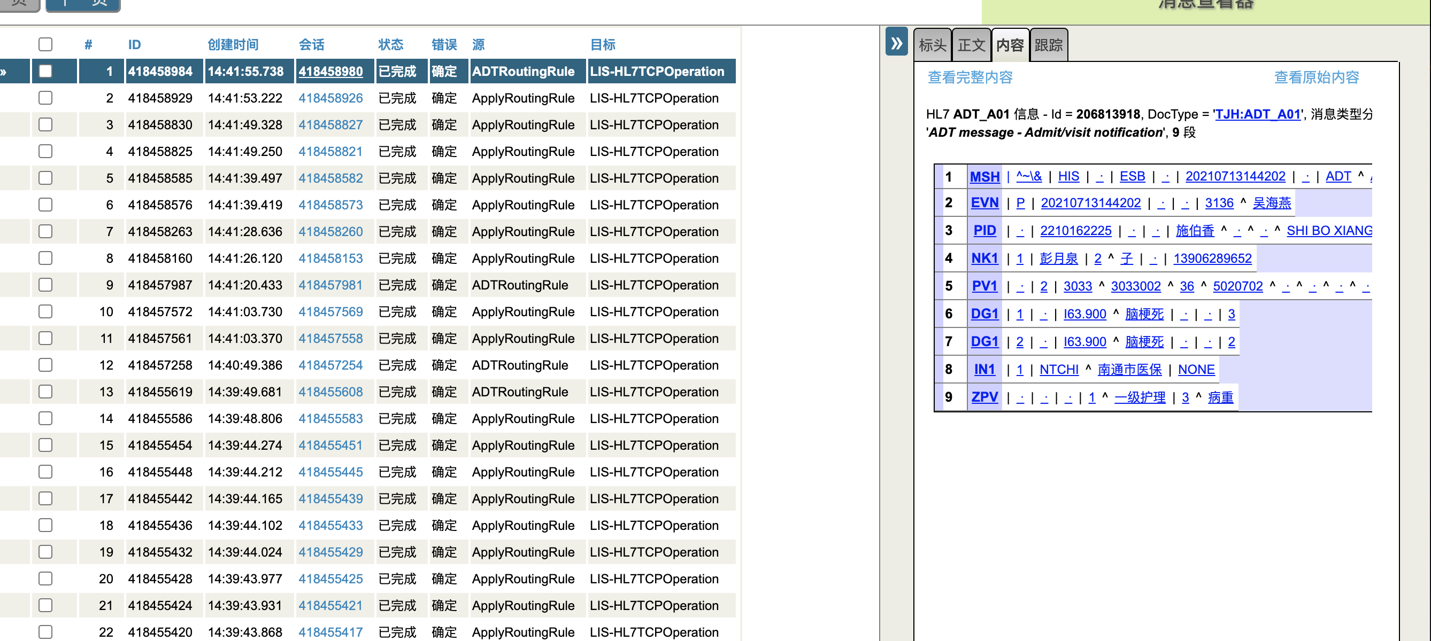Select the 跟踪 tab
The width and height of the screenshot is (1431, 641).
[1048, 45]
